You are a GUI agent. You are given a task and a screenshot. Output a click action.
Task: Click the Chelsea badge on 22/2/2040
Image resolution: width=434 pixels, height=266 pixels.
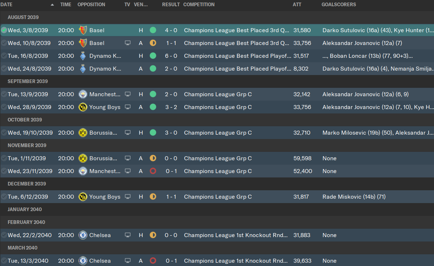pos(83,235)
